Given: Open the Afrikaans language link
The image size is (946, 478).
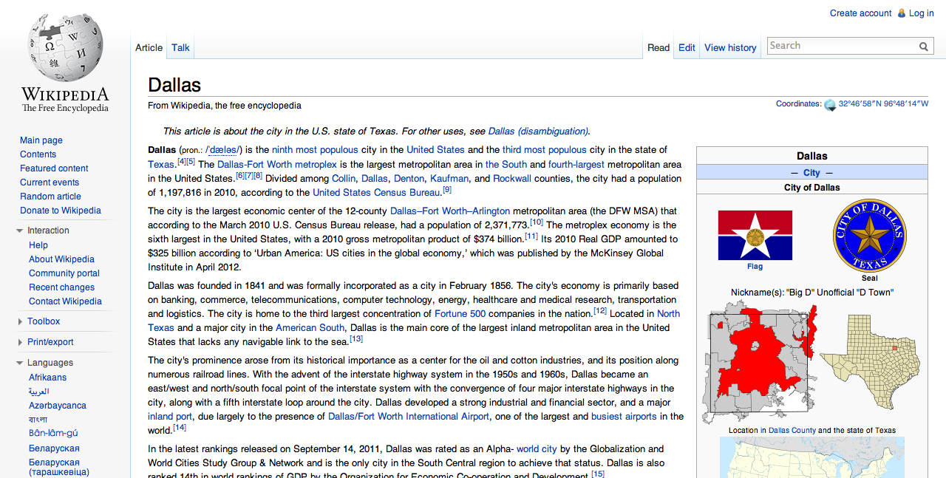Looking at the screenshot, I should [47, 378].
